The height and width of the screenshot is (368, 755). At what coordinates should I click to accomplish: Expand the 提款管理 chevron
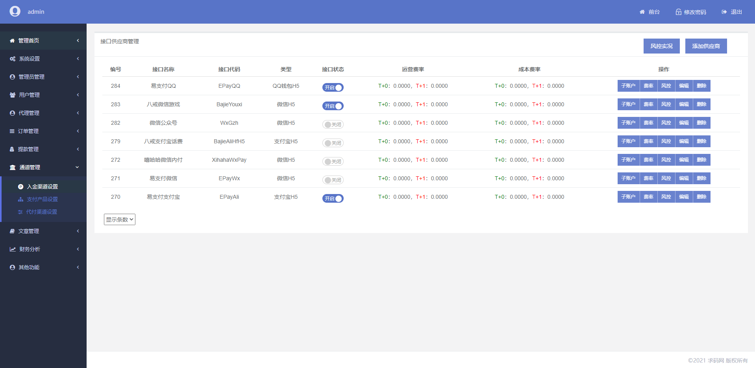point(78,149)
